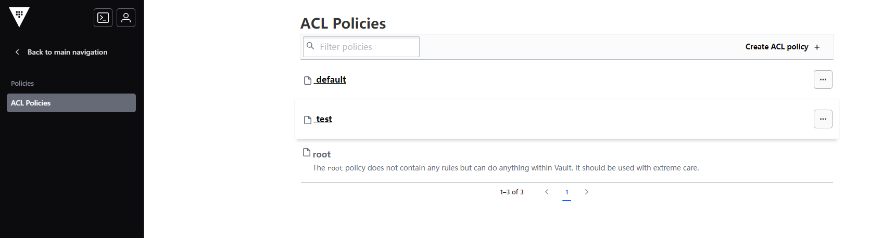Go to previous page arrow

click(547, 192)
